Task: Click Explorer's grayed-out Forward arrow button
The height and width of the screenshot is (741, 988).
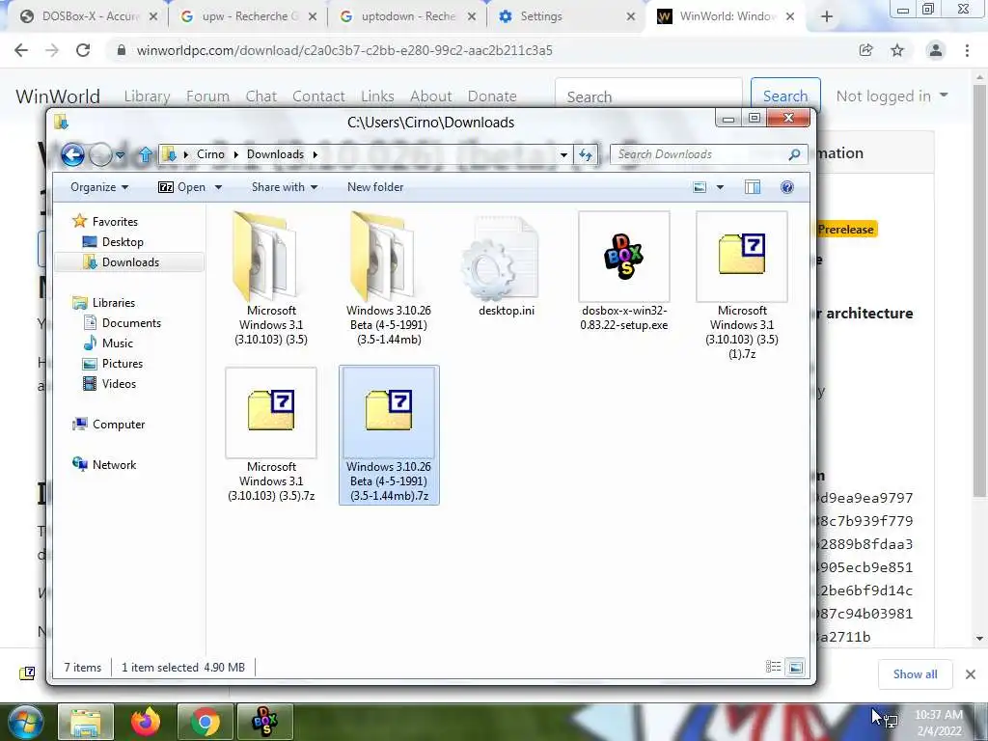Action: [100, 153]
